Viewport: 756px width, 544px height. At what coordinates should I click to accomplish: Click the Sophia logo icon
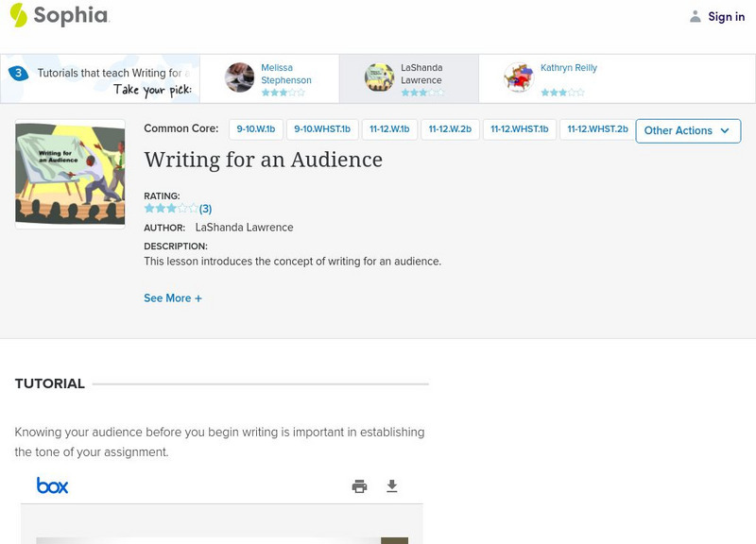[x=18, y=15]
